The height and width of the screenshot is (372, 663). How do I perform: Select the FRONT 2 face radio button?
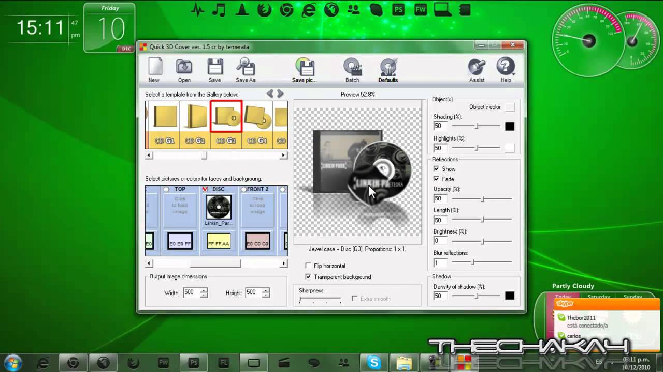coord(243,190)
